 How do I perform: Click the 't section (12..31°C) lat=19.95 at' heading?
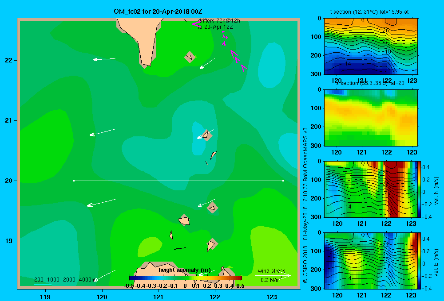pyautogui.click(x=369, y=12)
